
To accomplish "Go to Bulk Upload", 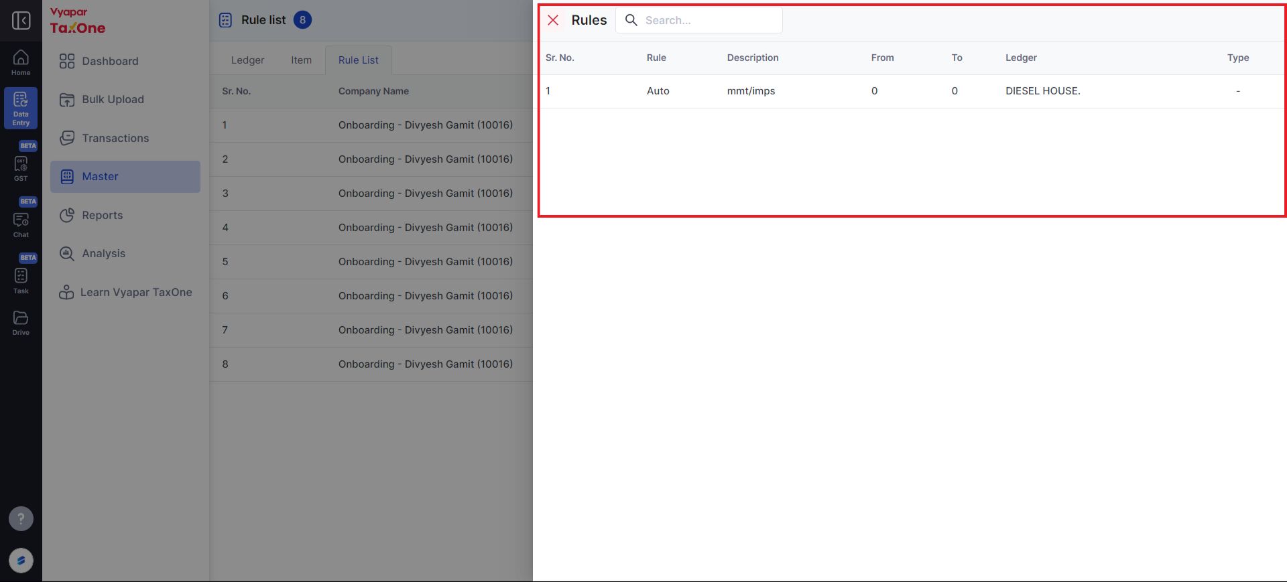I will tap(125, 99).
